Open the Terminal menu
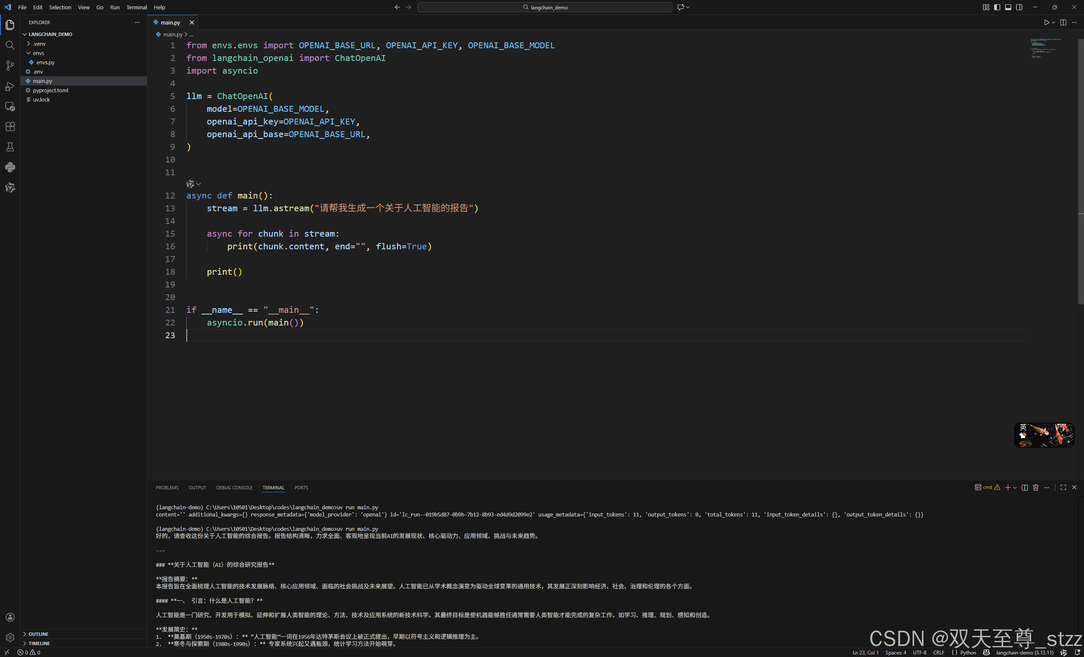This screenshot has height=657, width=1084. click(x=136, y=7)
